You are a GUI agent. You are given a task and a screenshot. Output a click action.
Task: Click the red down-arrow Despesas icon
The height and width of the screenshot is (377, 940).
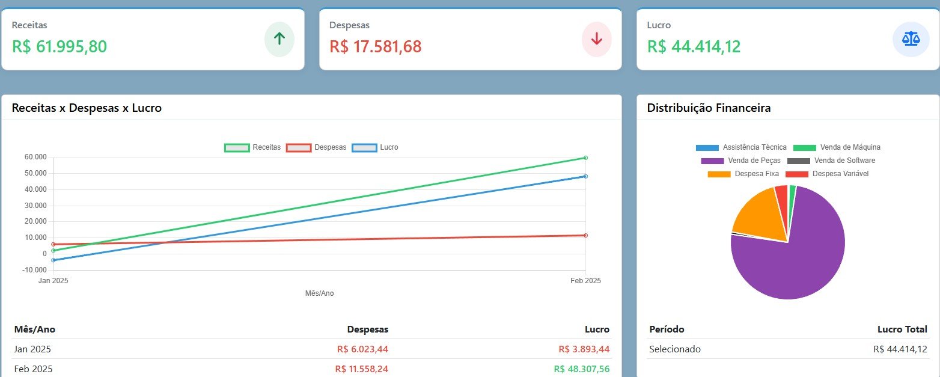[x=596, y=39]
